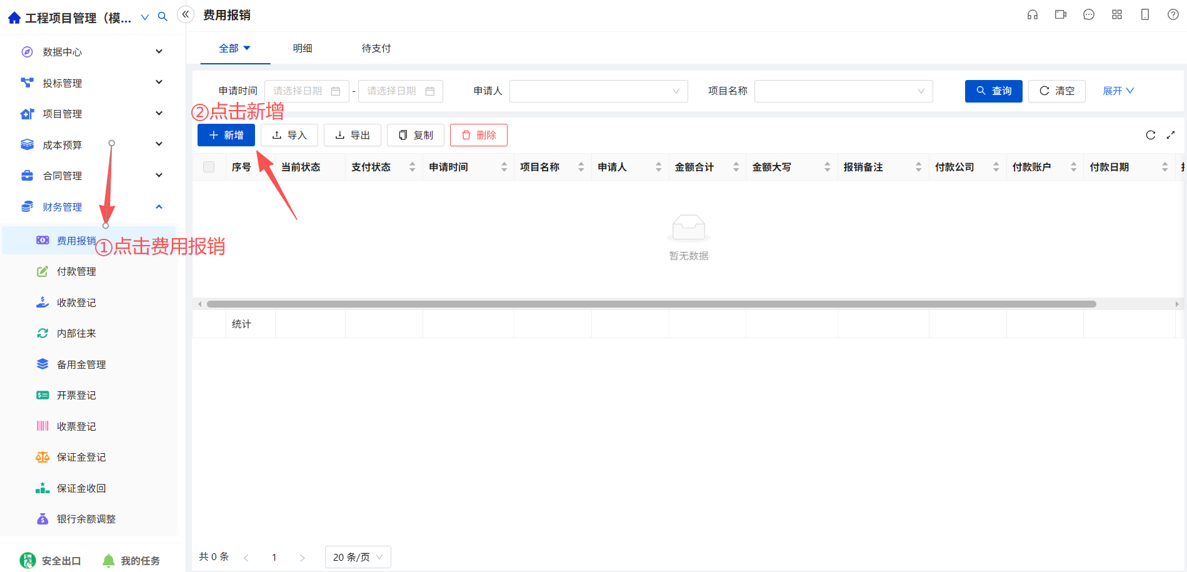Click the fullscreen expand table icon
Image resolution: width=1187 pixels, height=572 pixels.
(1171, 135)
